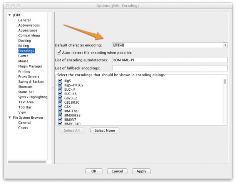Open Proxy Servers options
Image resolution: width=236 pixels, height=184 pixels.
tap(29, 76)
